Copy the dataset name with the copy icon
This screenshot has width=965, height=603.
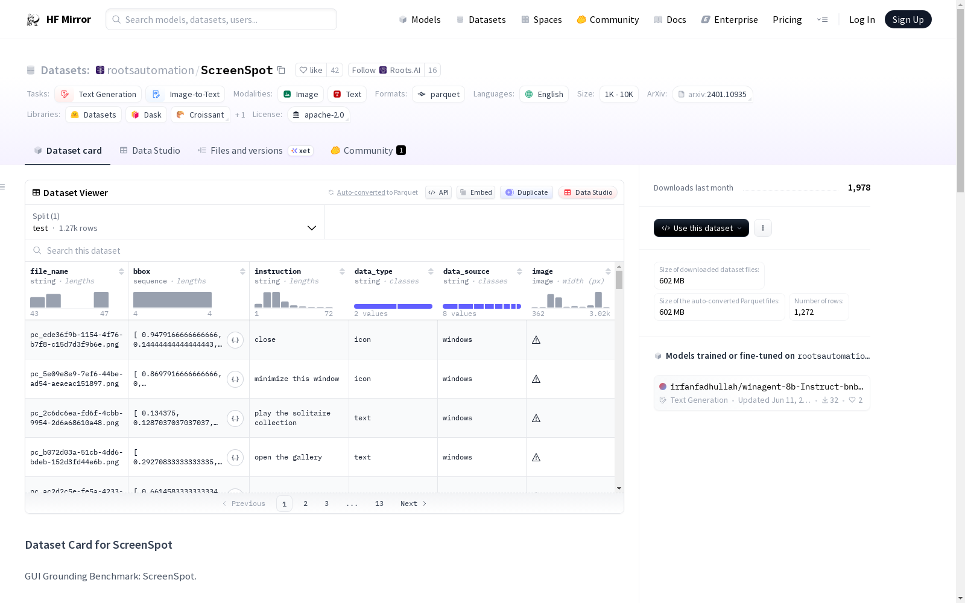click(281, 70)
